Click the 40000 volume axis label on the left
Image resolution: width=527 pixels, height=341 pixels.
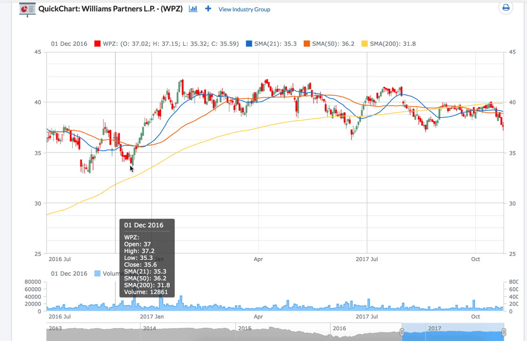33,297
